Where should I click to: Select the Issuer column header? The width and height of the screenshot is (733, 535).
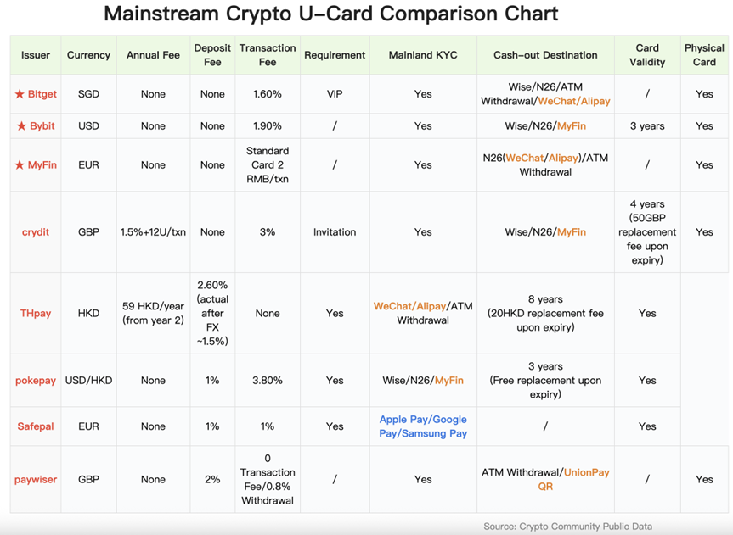tap(36, 55)
